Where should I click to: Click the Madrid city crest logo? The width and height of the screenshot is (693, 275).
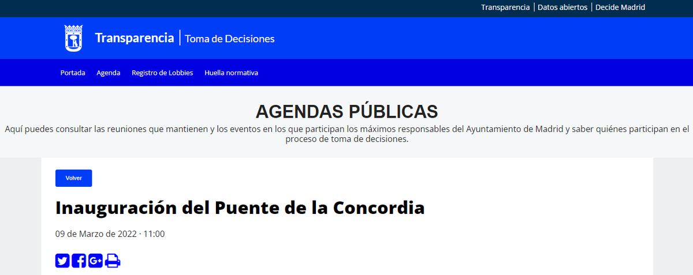coord(73,38)
